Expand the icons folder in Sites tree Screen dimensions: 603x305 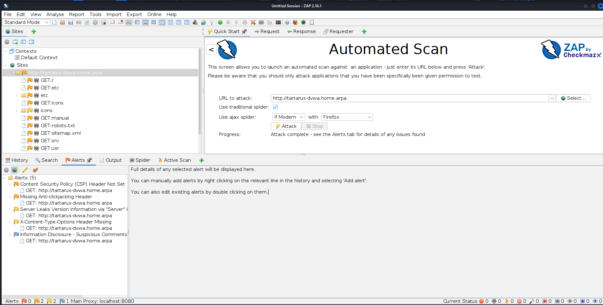[16, 110]
